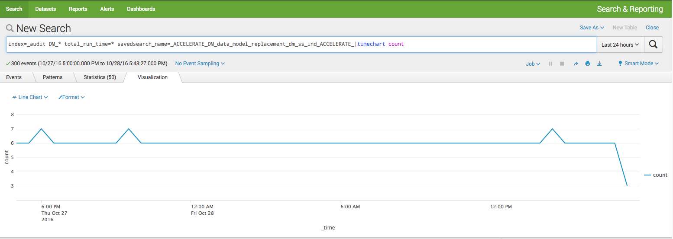Stop the search job
The width and height of the screenshot is (673, 239).
pos(562,64)
